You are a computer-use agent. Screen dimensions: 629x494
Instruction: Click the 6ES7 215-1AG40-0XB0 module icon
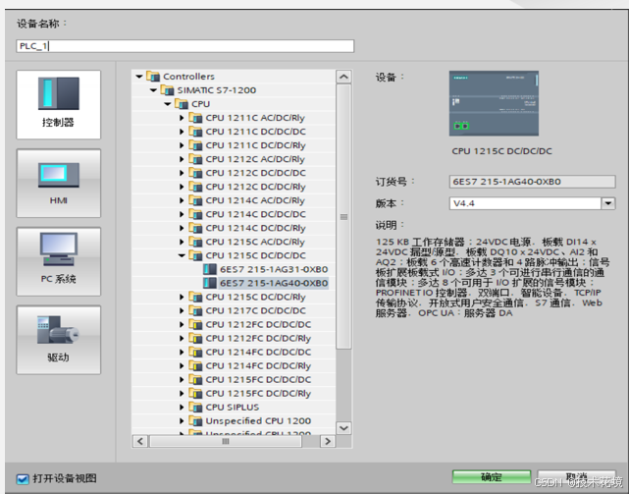210,283
